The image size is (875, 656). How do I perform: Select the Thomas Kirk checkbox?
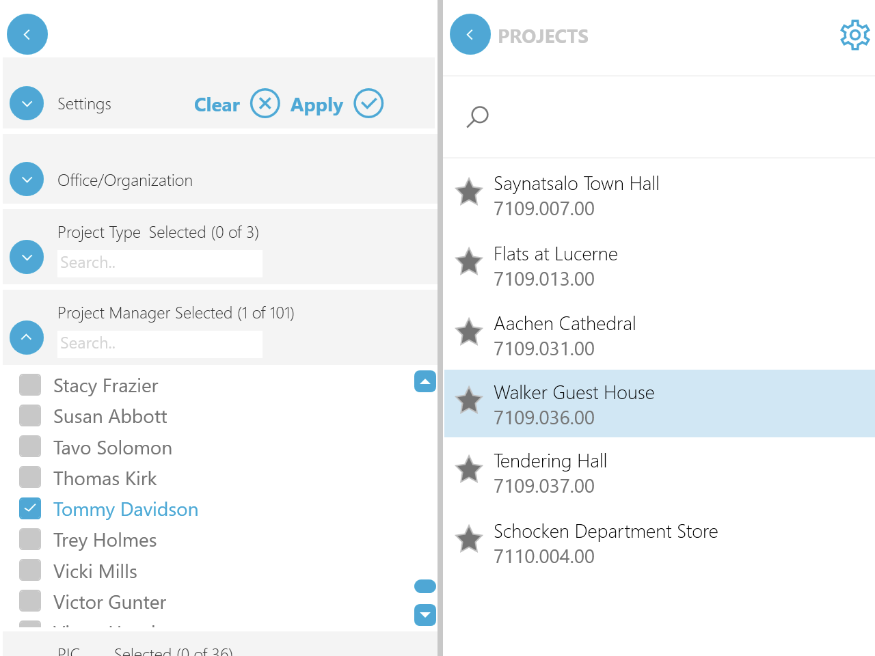[x=30, y=478]
